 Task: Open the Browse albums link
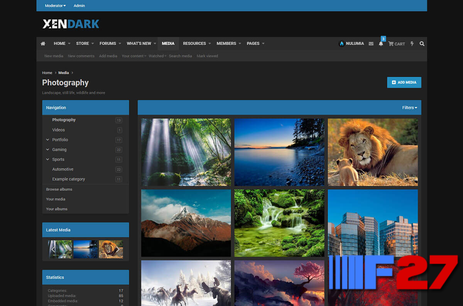(x=59, y=189)
